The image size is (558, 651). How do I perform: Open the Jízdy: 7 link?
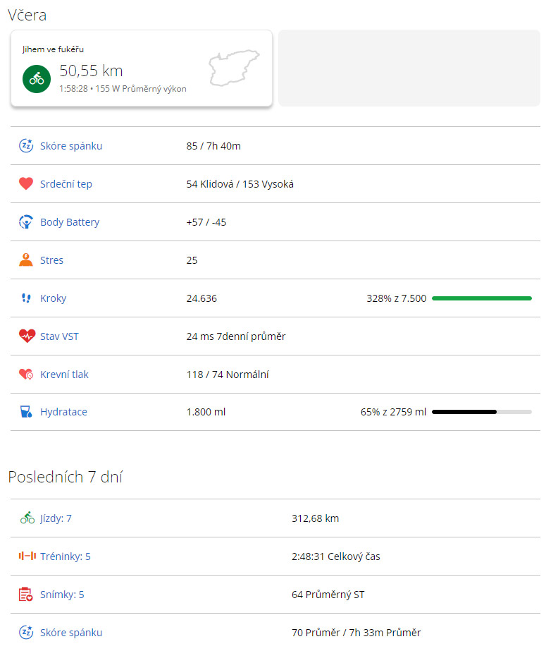pos(56,518)
